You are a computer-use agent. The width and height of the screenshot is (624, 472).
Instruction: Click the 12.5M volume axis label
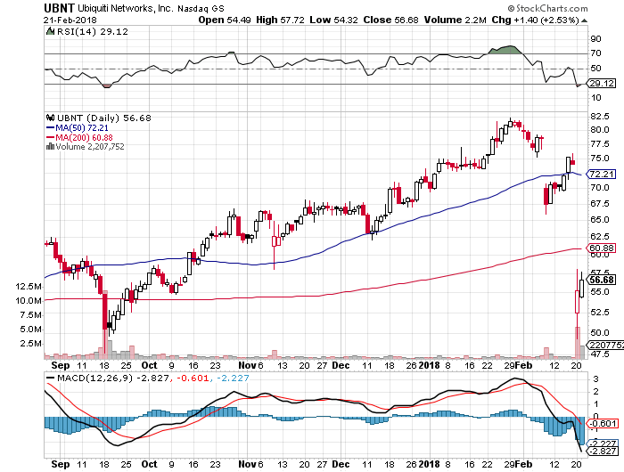(29, 286)
